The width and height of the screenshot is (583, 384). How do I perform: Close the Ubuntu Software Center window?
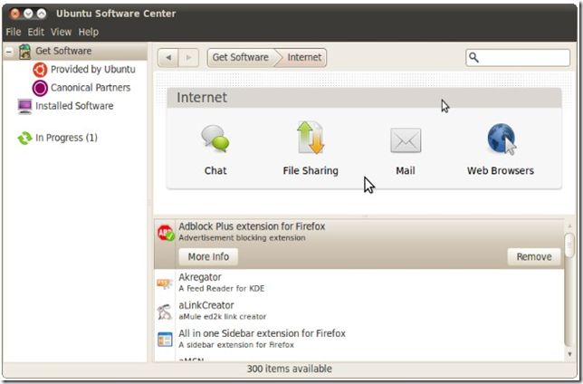pos(14,14)
